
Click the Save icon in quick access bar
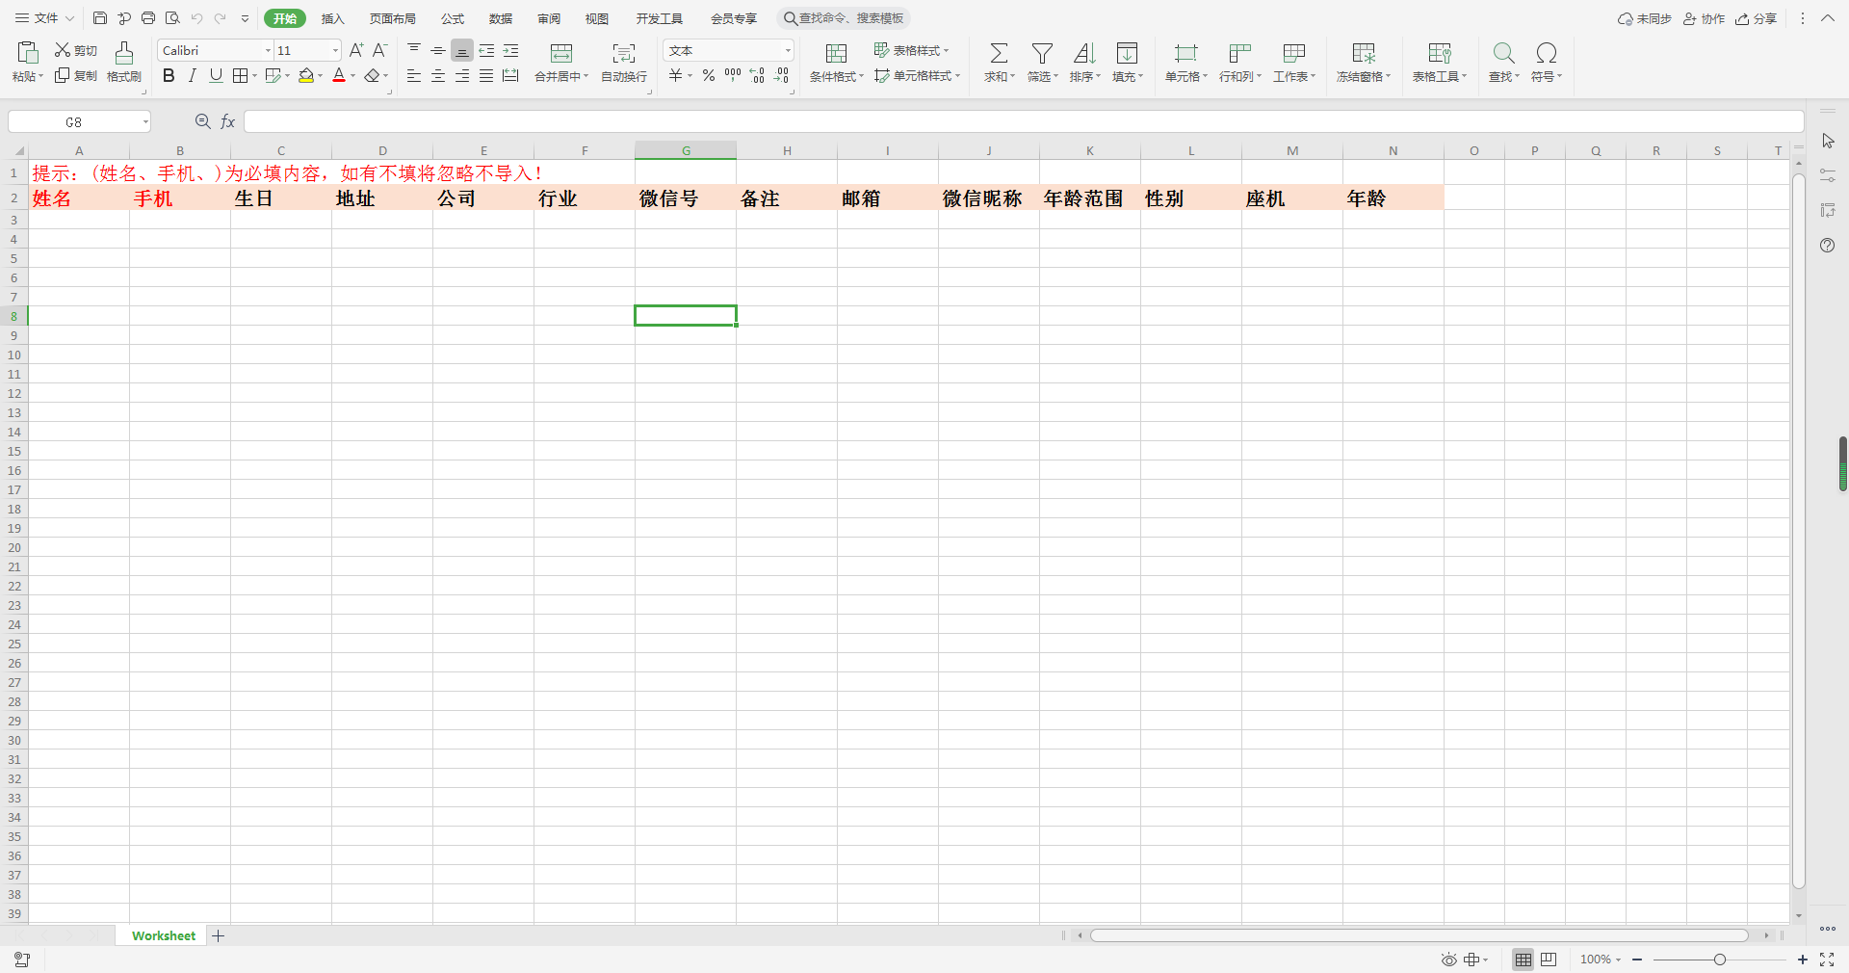pyautogui.click(x=99, y=18)
